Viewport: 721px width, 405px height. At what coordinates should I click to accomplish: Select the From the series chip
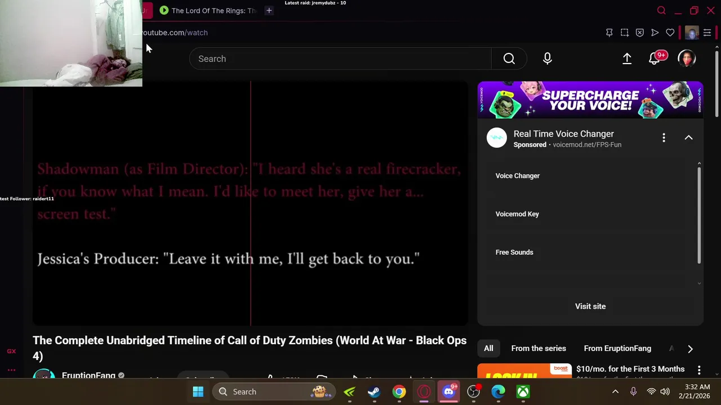[538, 349]
